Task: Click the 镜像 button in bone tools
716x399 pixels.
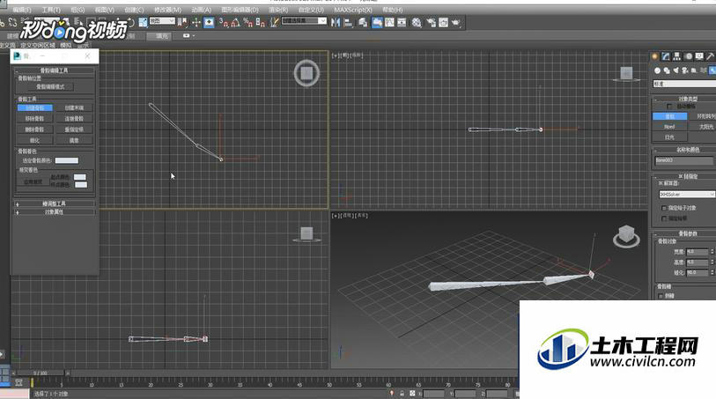Action: pos(74,140)
